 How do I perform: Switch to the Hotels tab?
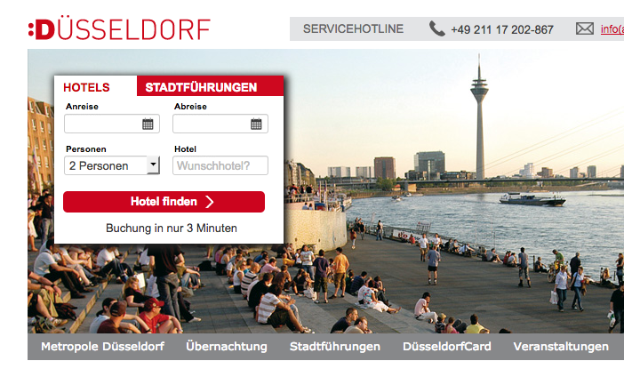coord(86,87)
